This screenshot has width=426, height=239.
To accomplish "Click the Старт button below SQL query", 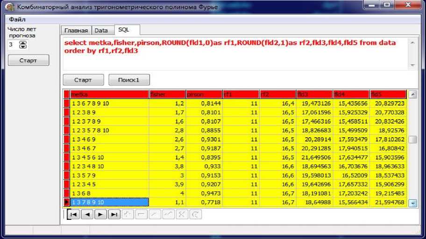I will (x=83, y=80).
